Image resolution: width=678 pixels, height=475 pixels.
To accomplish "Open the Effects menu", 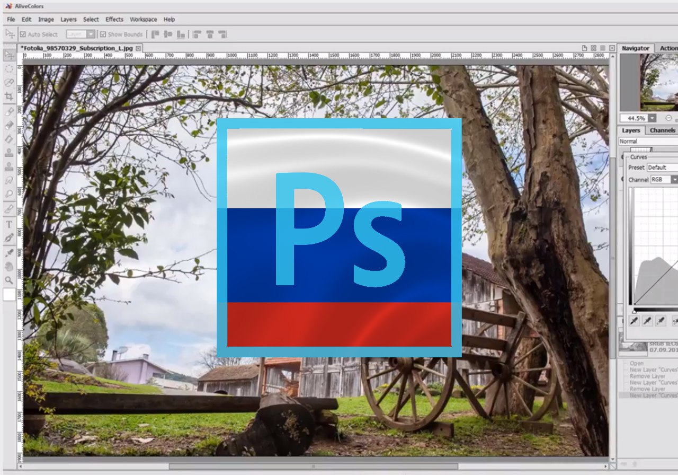I will pyautogui.click(x=114, y=20).
